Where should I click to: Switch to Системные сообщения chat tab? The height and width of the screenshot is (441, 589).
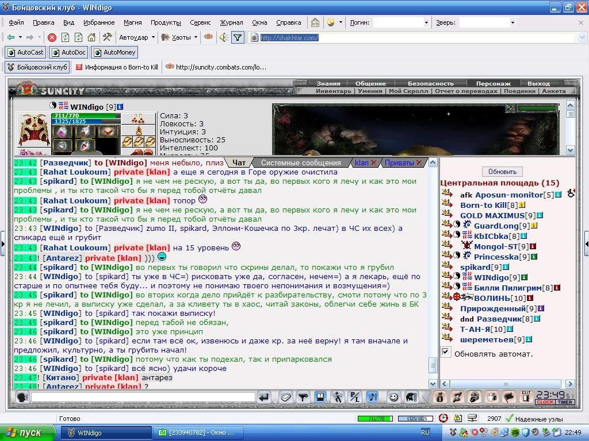tap(301, 163)
